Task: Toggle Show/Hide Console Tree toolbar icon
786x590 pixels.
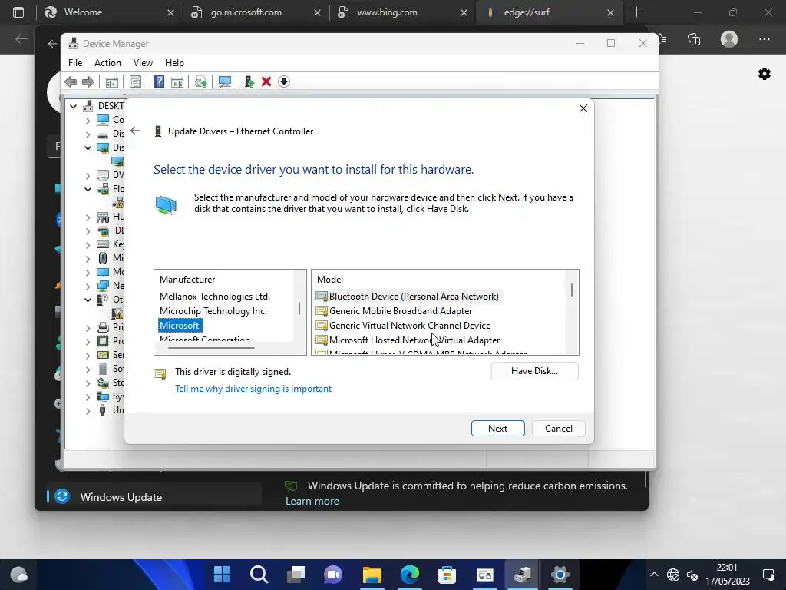Action: (112, 81)
